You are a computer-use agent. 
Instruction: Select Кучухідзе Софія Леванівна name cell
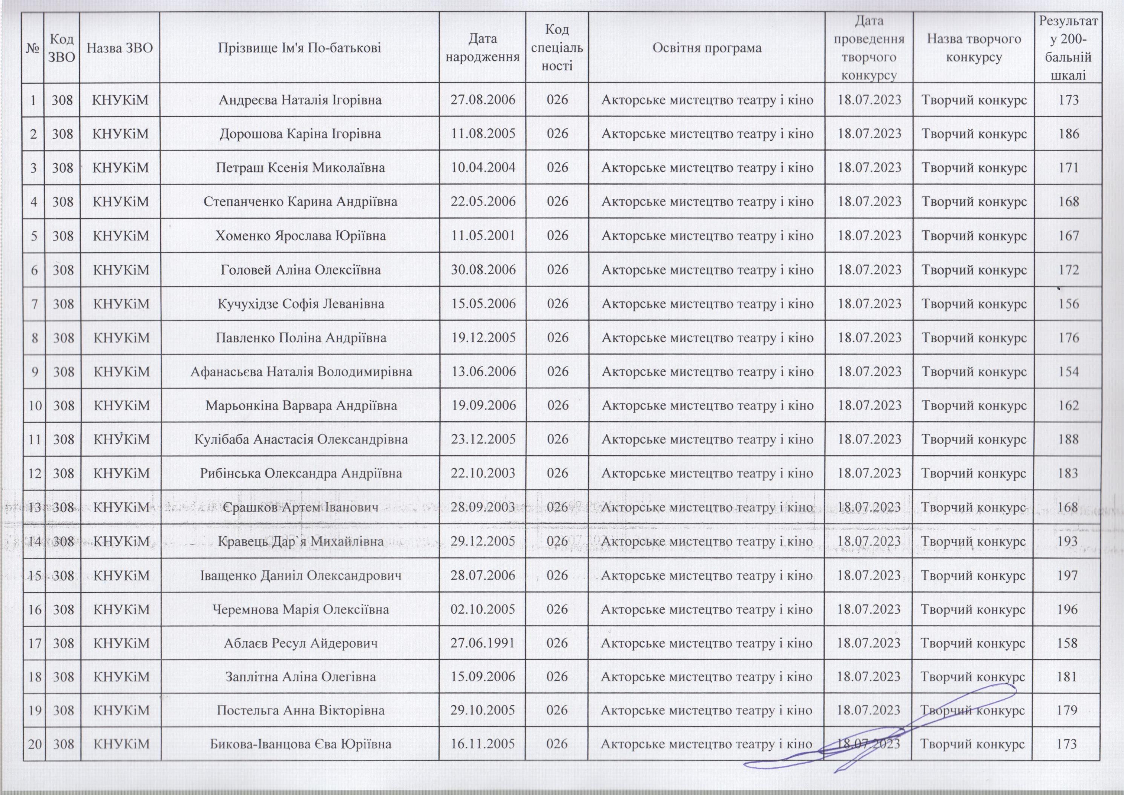[x=300, y=304]
